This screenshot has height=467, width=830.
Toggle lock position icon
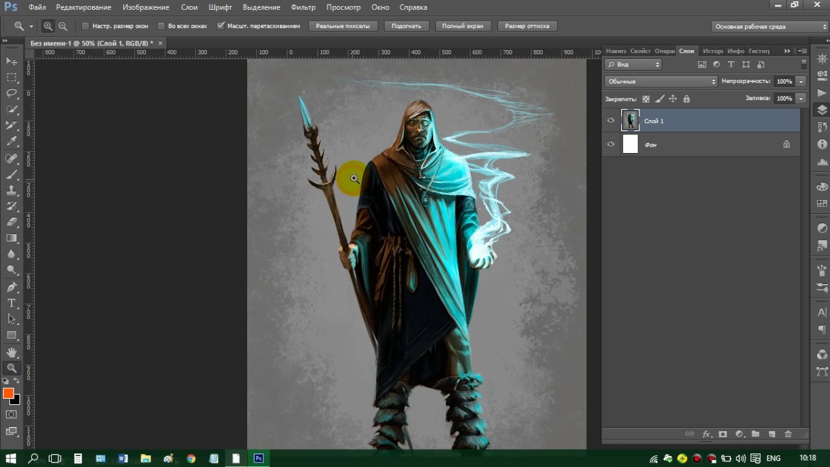point(672,99)
